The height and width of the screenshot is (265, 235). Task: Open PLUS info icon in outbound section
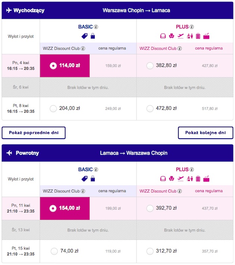click(x=192, y=27)
